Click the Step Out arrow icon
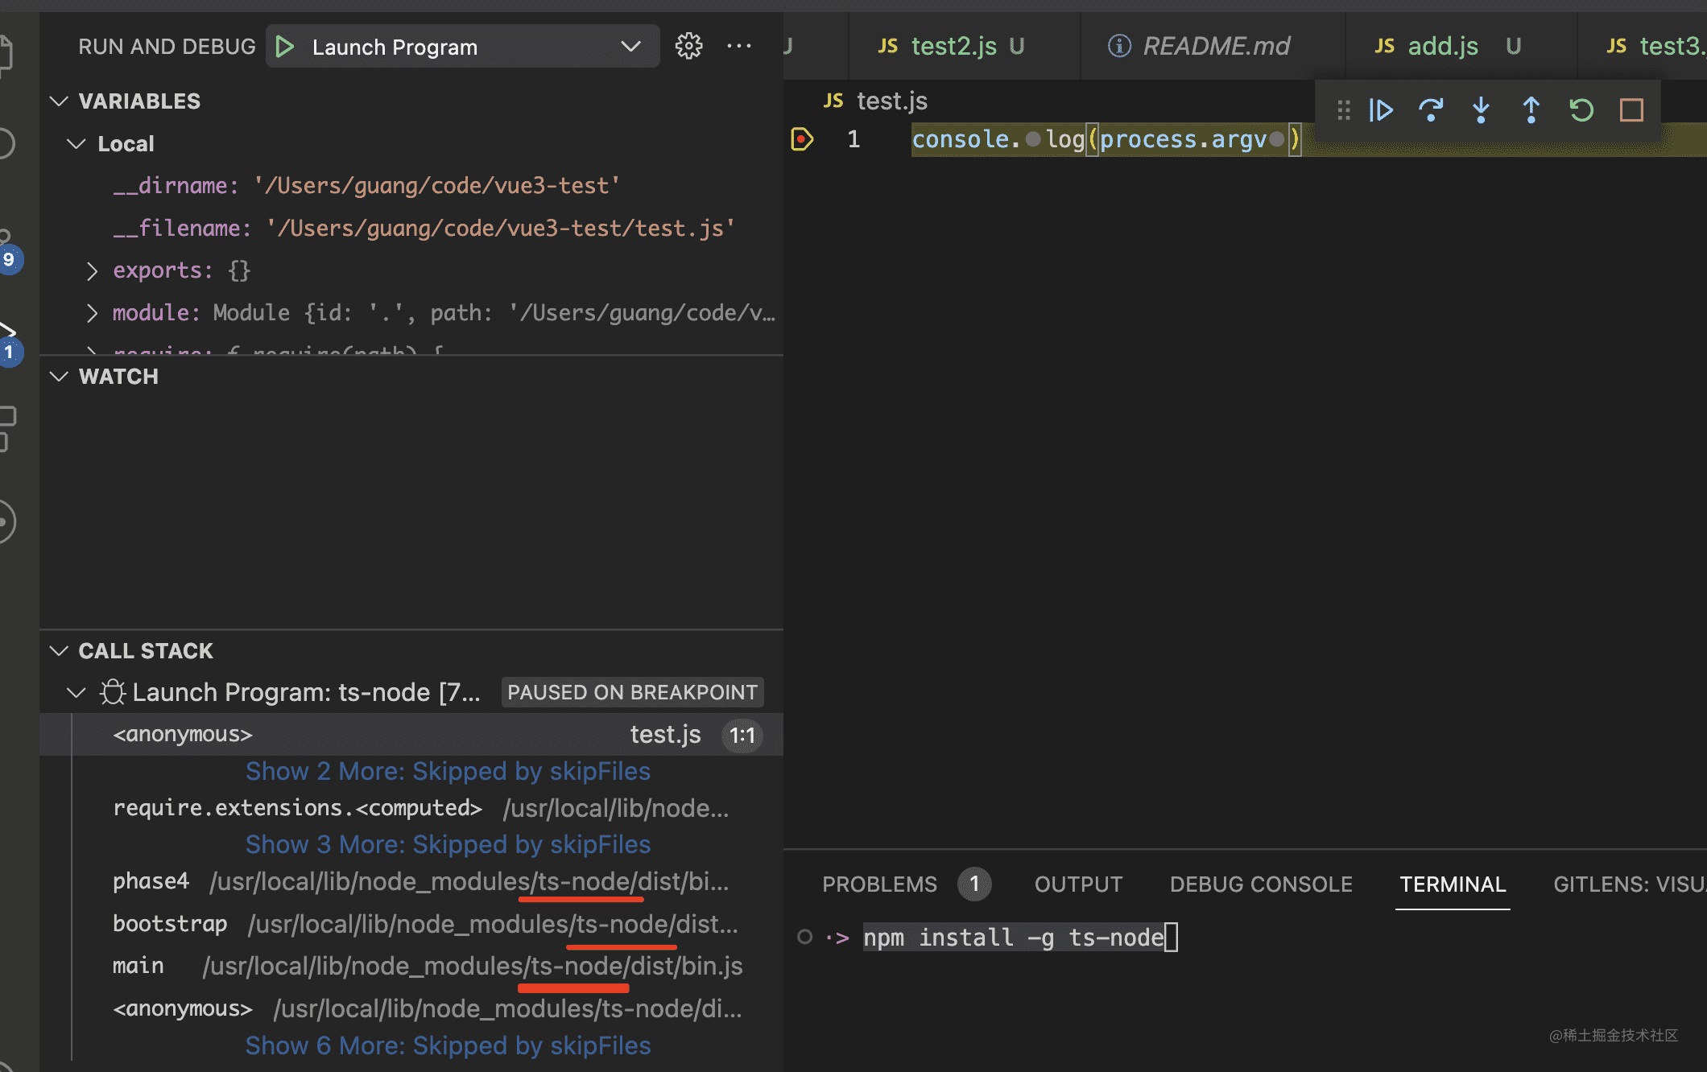Image resolution: width=1707 pixels, height=1072 pixels. (x=1531, y=110)
